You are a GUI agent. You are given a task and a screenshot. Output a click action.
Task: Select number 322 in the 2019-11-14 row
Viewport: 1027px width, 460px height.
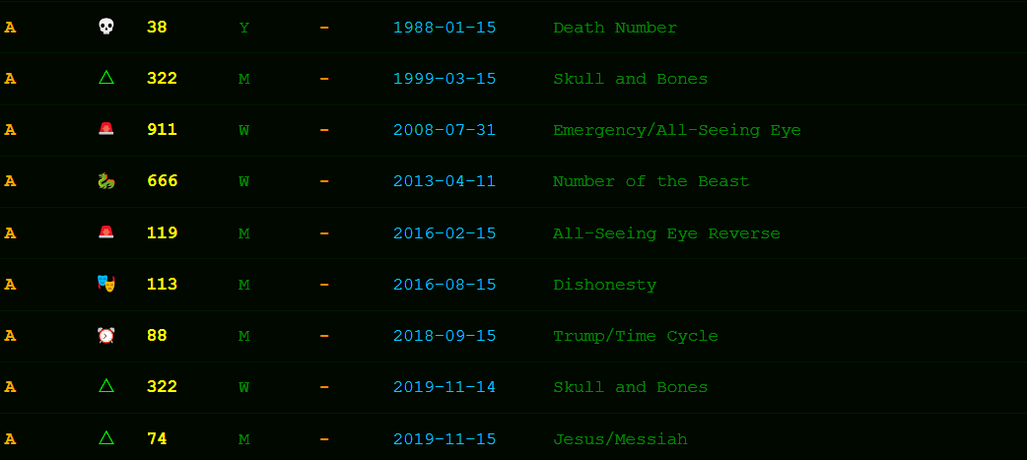pyautogui.click(x=163, y=387)
